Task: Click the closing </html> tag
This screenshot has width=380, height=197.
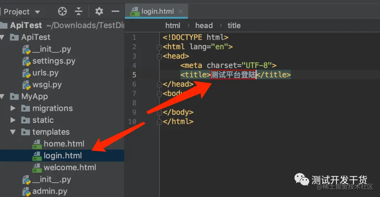Action: [178, 121]
